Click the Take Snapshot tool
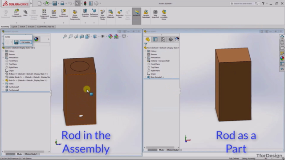The height and width of the screenshot is (160, 285). tap(155, 14)
